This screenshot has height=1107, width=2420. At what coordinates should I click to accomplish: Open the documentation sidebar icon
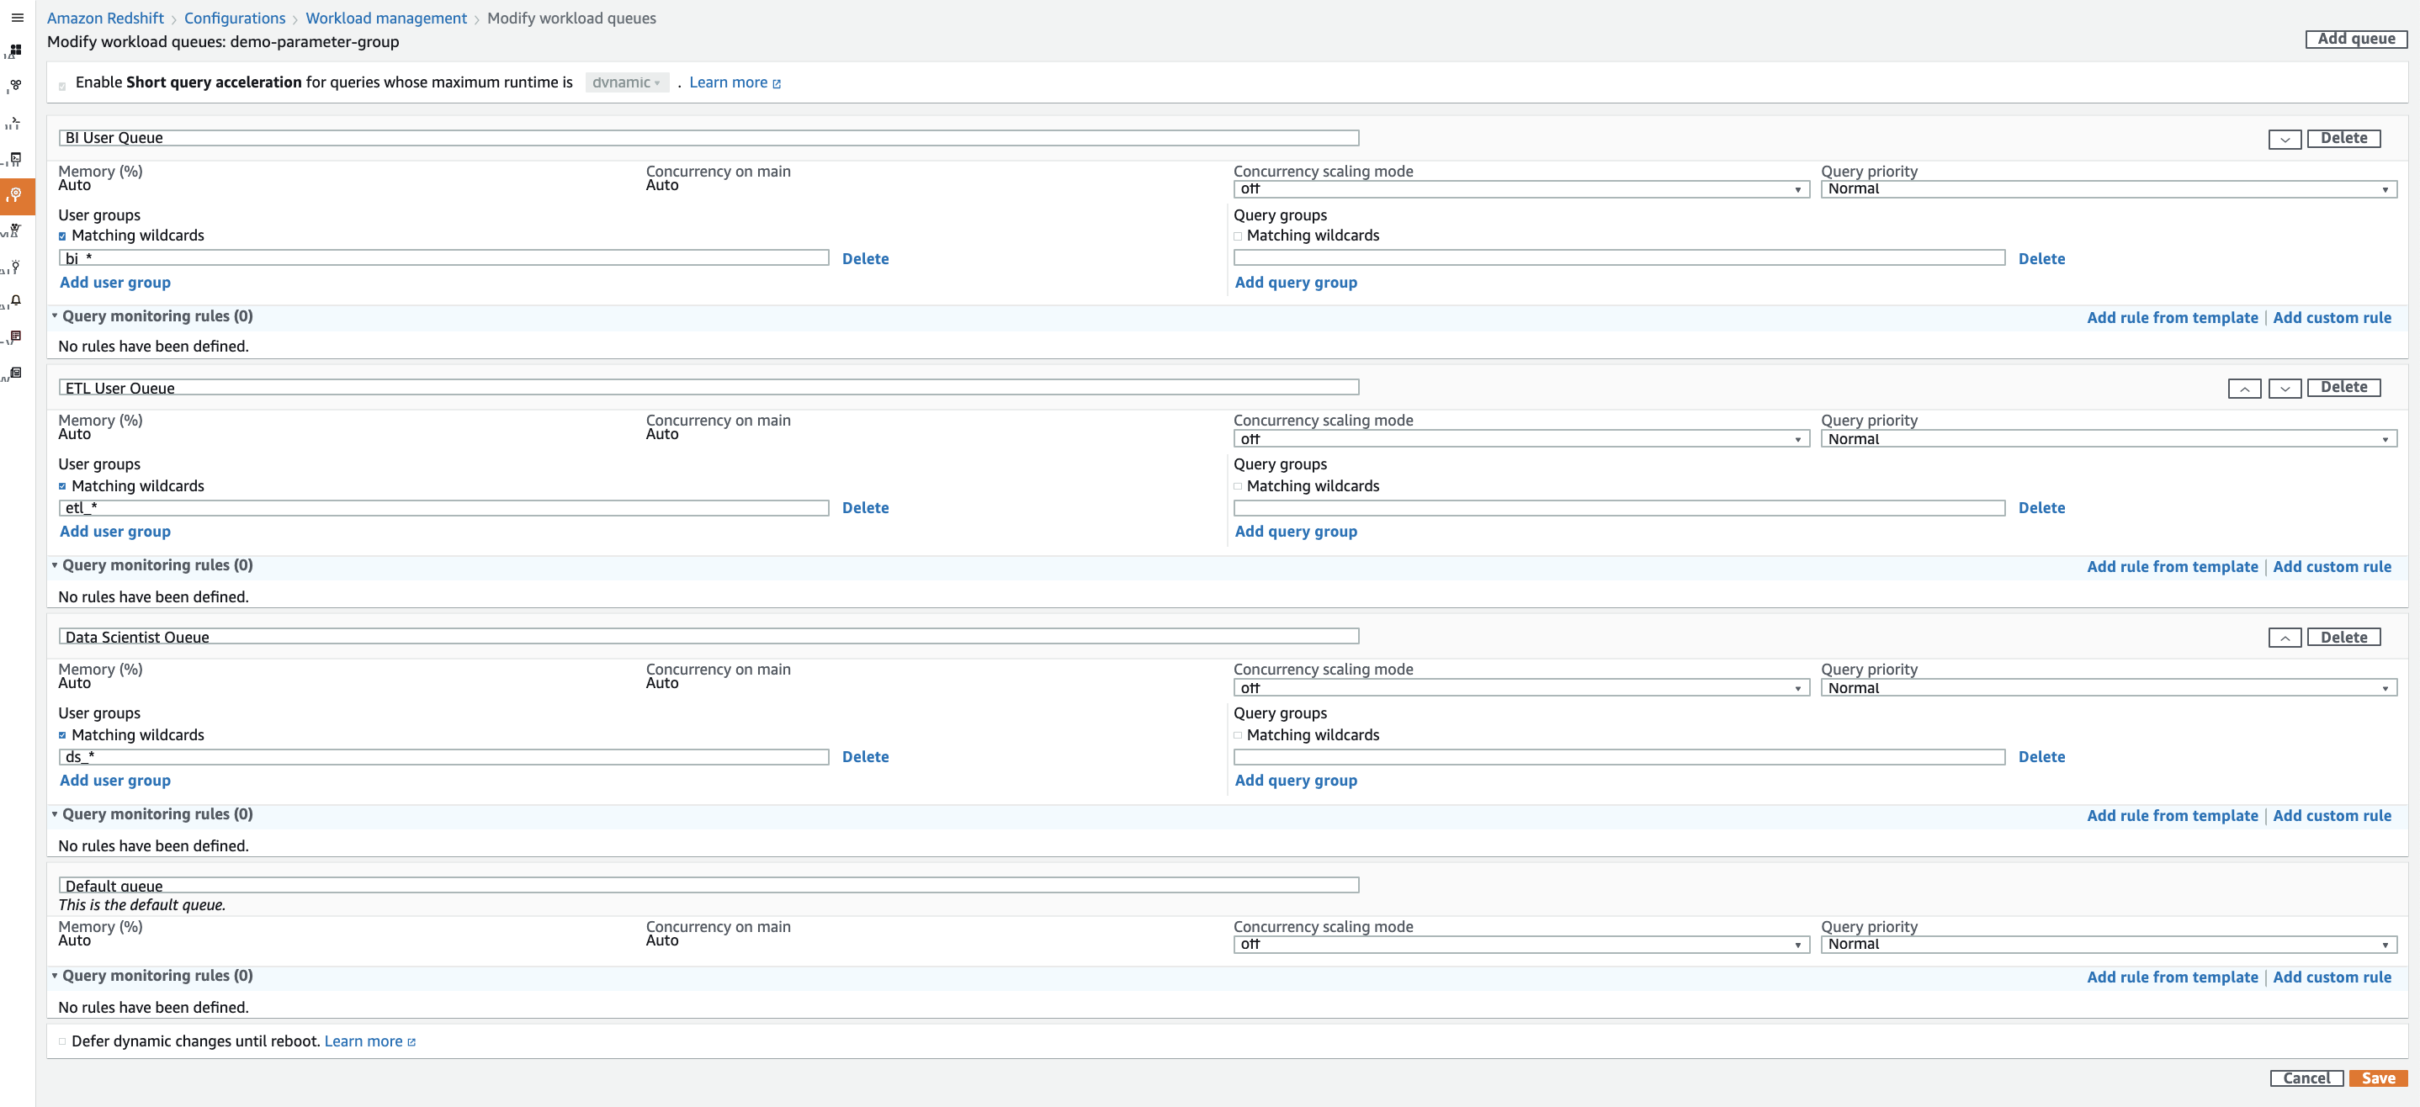[16, 373]
